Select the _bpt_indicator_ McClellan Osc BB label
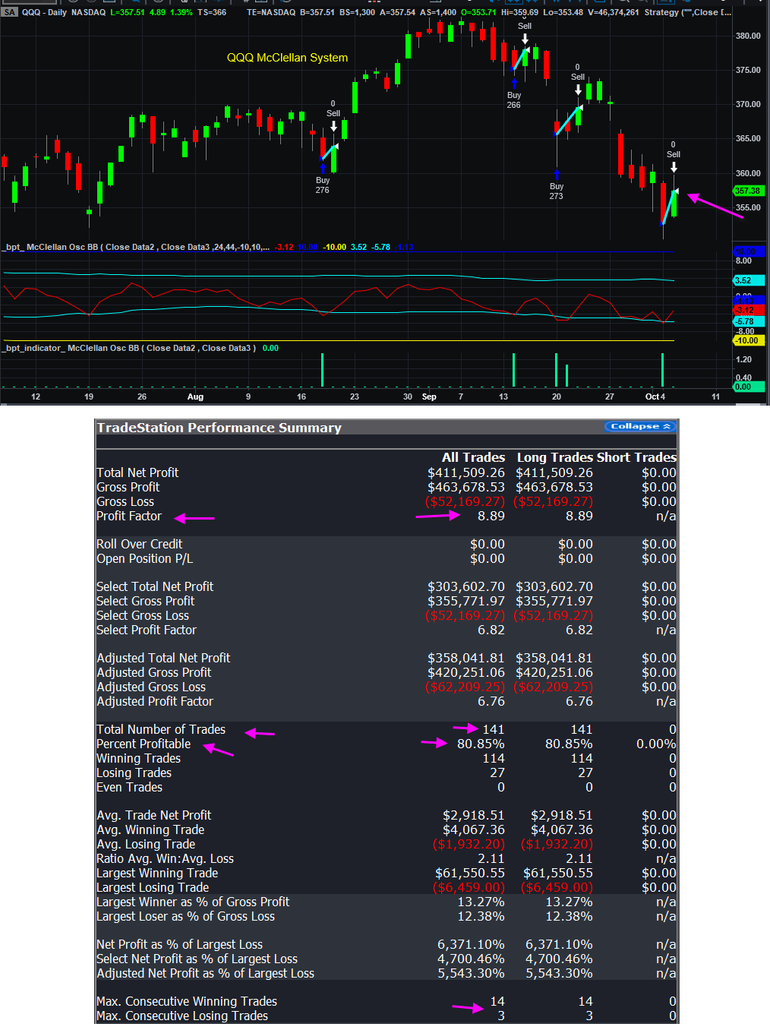Image resolution: width=770 pixels, height=1030 pixels. coord(129,348)
